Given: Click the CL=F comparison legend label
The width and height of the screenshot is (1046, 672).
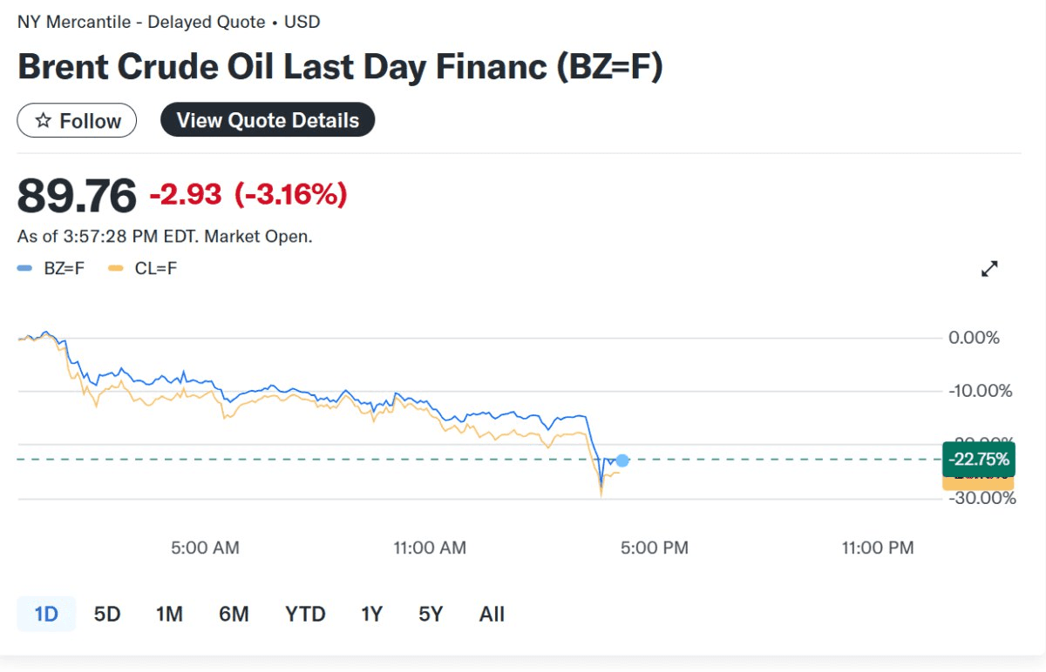Looking at the screenshot, I should [x=156, y=268].
